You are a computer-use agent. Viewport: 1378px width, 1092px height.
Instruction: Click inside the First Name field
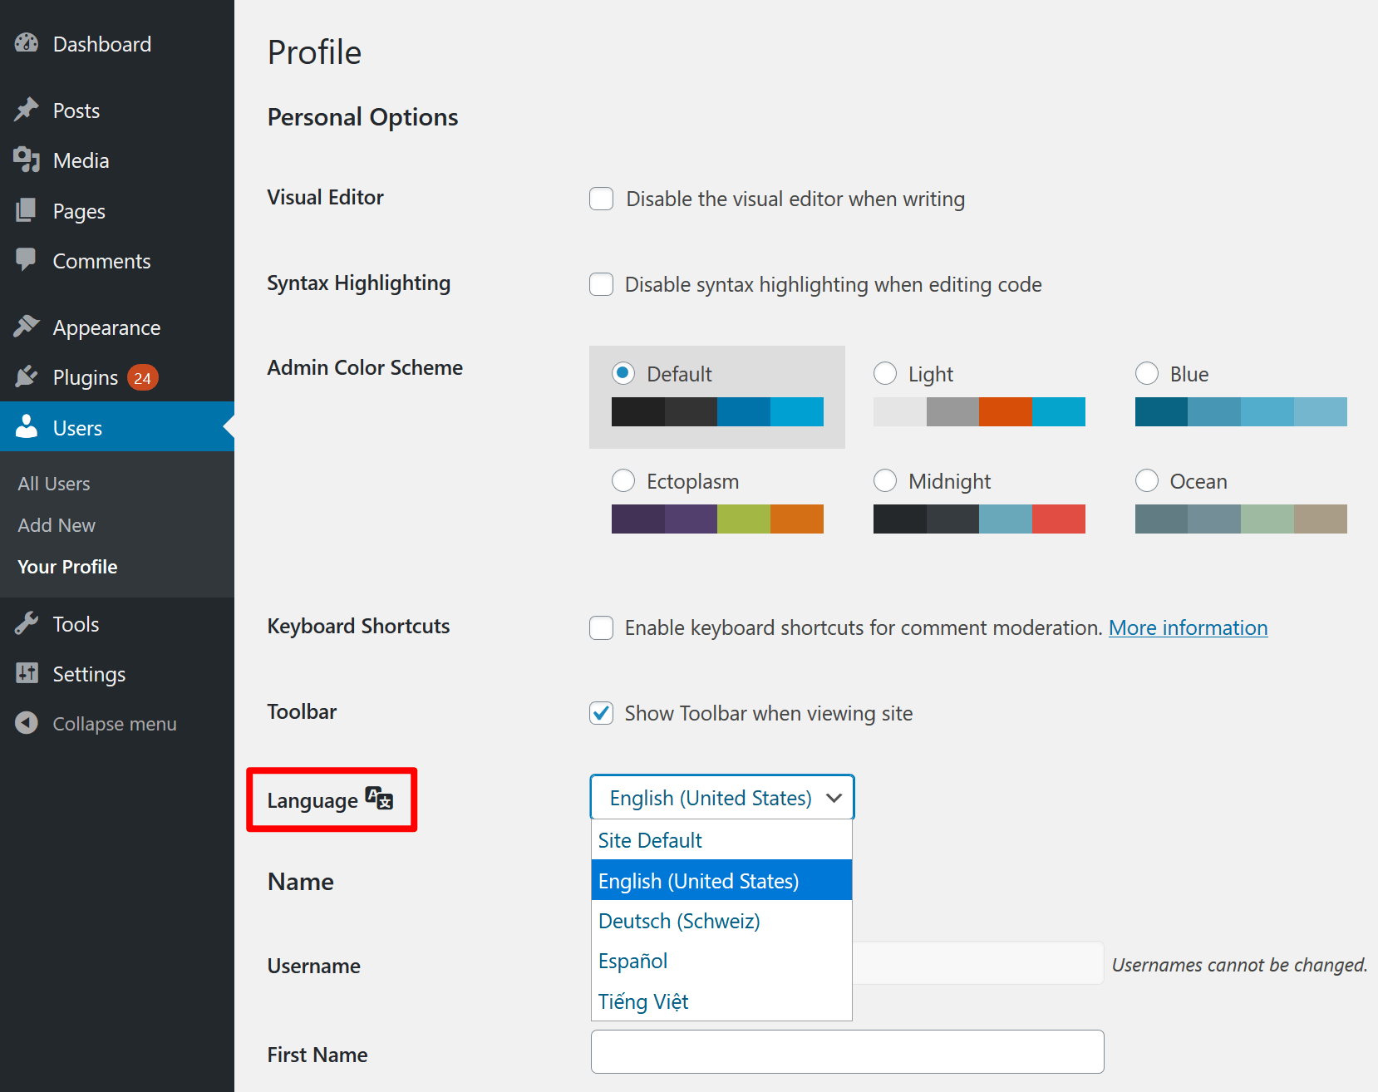846,1051
